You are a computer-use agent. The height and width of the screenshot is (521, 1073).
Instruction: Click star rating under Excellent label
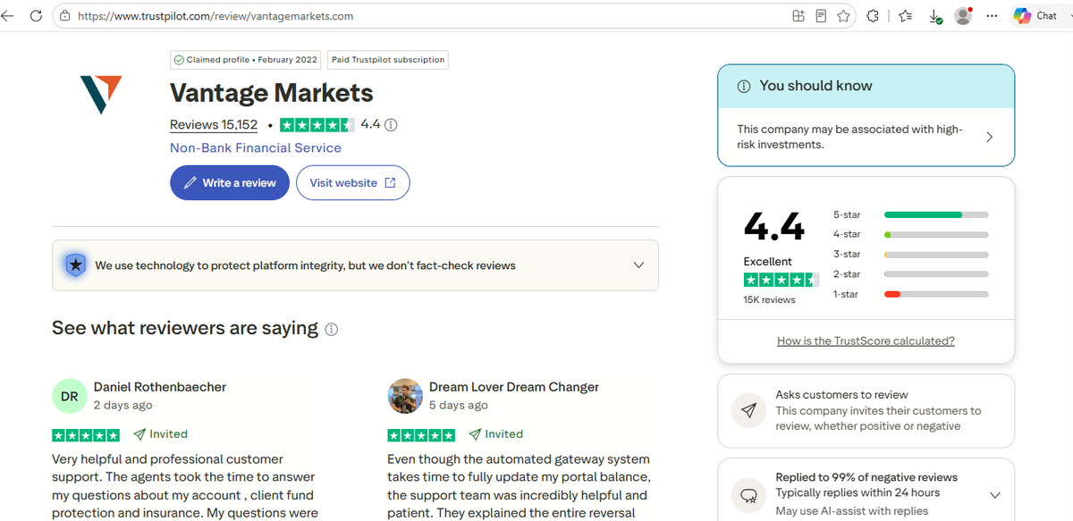point(782,280)
